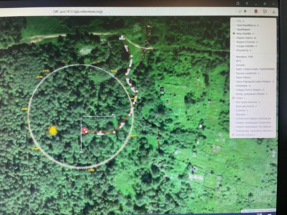Open the browser hamburger menu
287x215 pixels.
tap(247, 3)
